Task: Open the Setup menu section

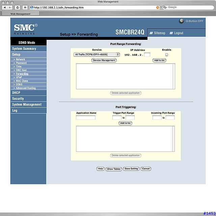Action: coord(28,55)
